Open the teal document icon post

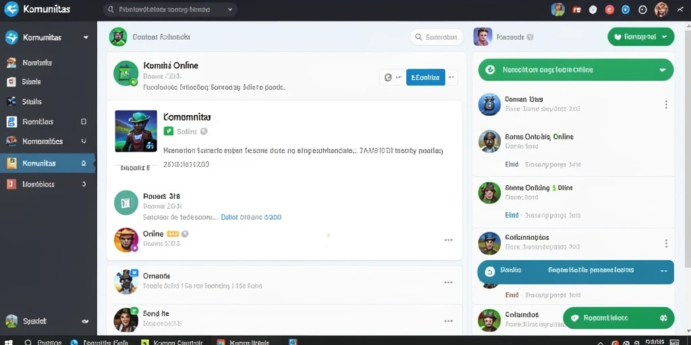pyautogui.click(x=126, y=202)
